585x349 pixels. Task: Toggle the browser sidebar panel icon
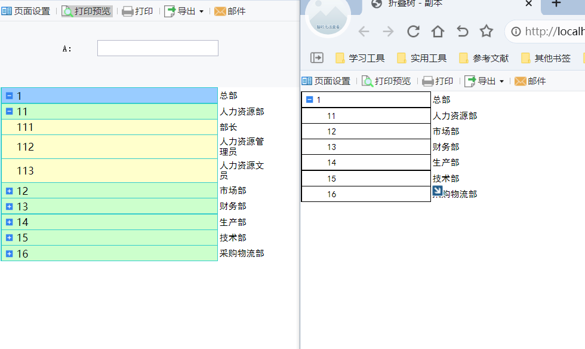(316, 58)
